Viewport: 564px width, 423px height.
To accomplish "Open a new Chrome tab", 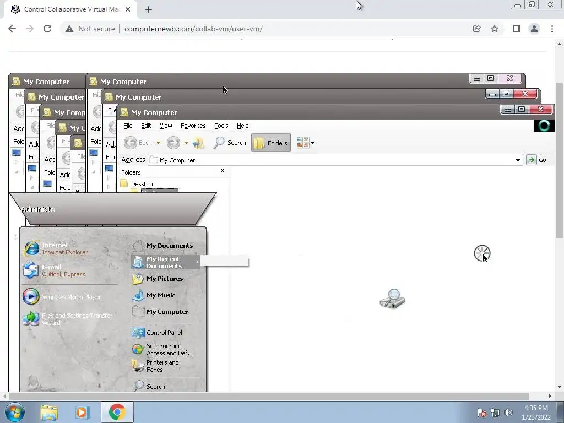I will pyautogui.click(x=149, y=9).
